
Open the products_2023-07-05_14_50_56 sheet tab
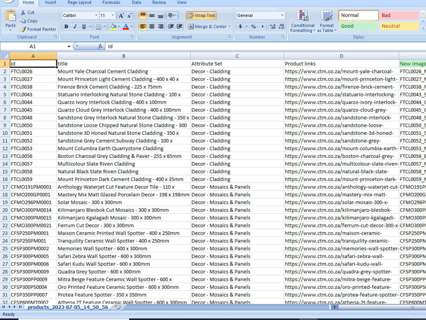pyautogui.click(x=68, y=307)
